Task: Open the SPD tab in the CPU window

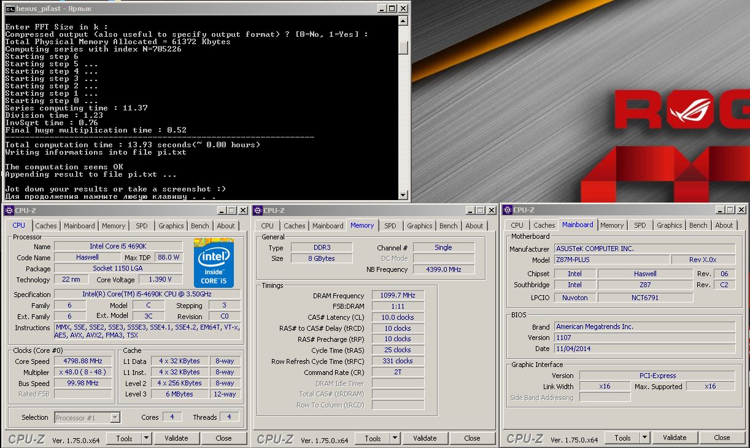Action: 142,226
